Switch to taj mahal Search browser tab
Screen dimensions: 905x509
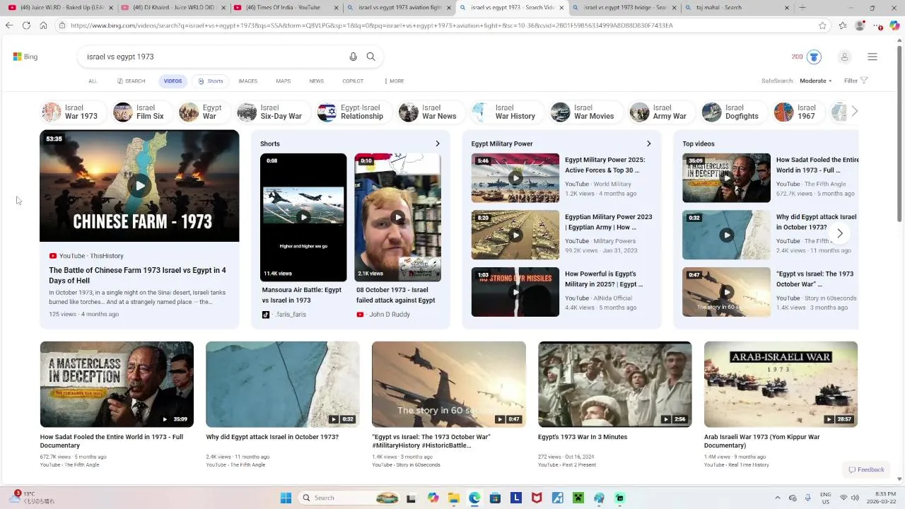[x=738, y=8]
